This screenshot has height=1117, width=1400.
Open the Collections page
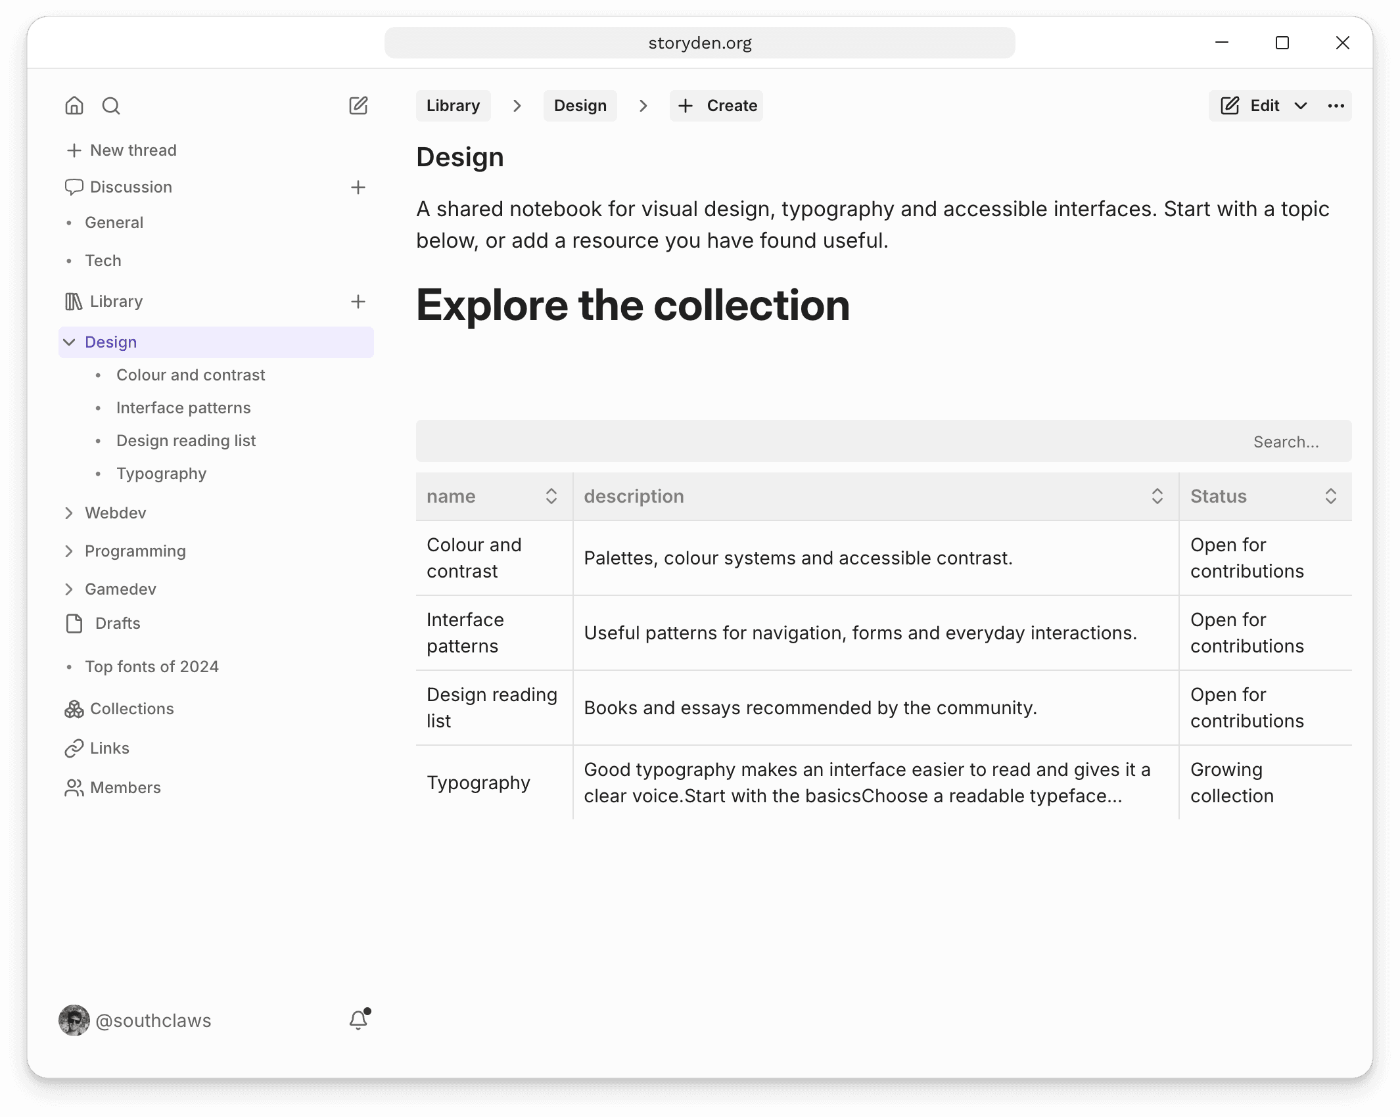119,709
